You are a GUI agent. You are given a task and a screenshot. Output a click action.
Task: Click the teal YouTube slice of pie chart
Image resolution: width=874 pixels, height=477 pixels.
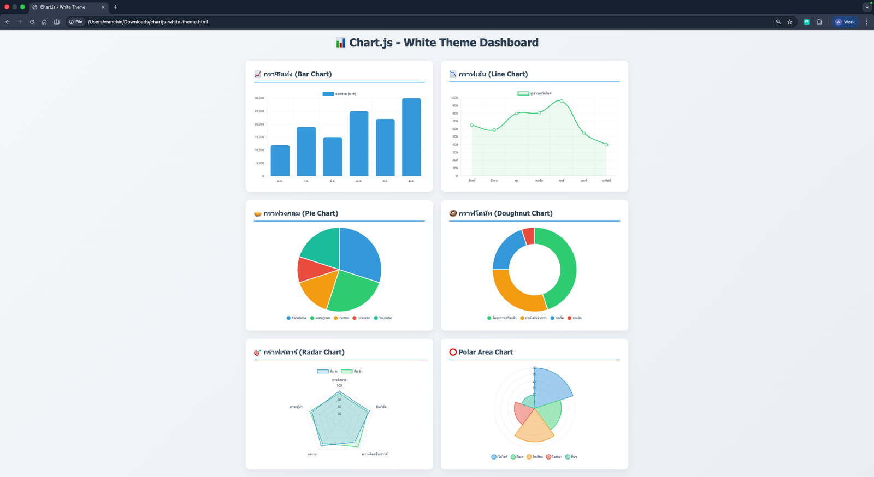(x=323, y=246)
